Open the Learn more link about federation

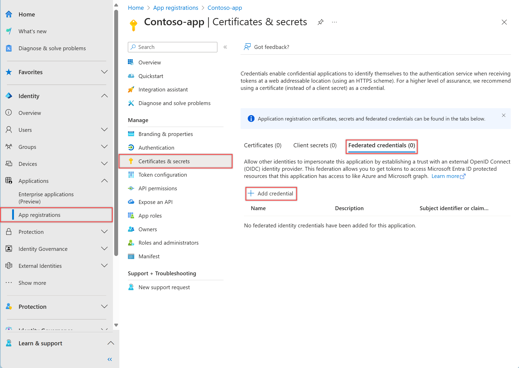[446, 176]
